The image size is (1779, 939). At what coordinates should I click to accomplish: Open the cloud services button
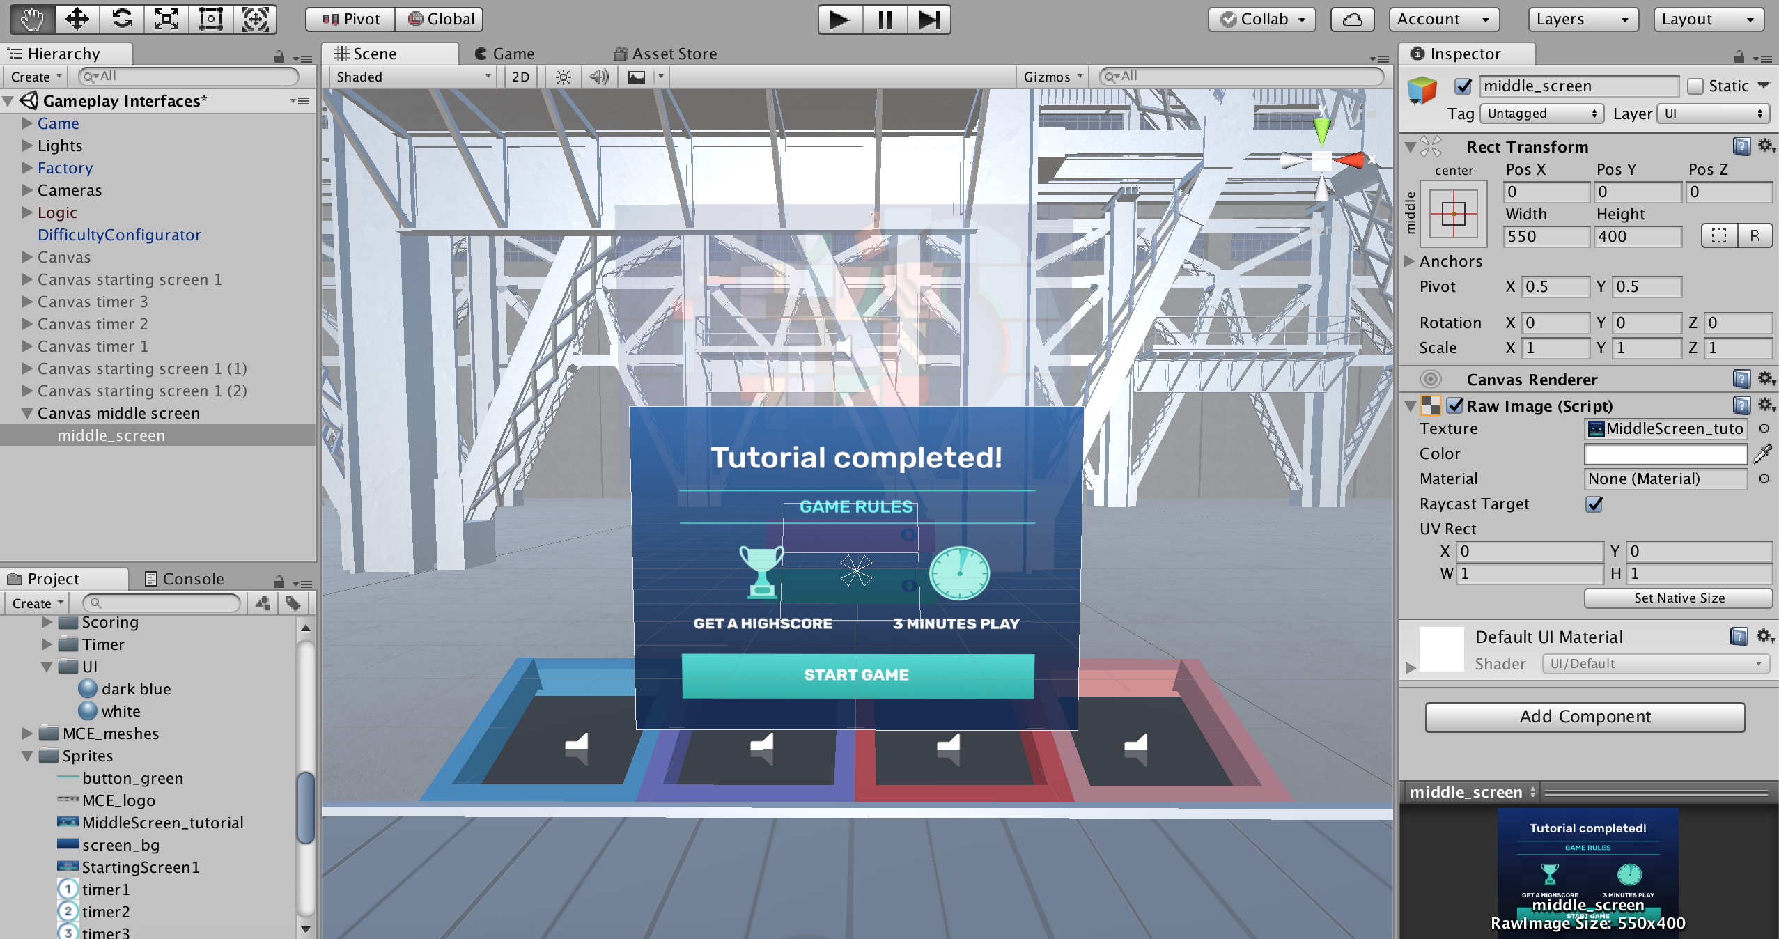[x=1352, y=20]
